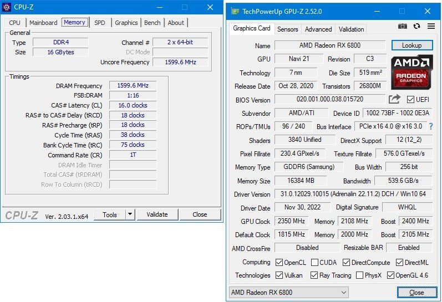The image size is (442, 302).
Task: Click the CPU-Z title bar app icon
Action: point(7,7)
